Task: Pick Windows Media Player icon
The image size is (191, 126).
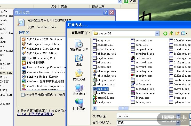Action: point(24,77)
